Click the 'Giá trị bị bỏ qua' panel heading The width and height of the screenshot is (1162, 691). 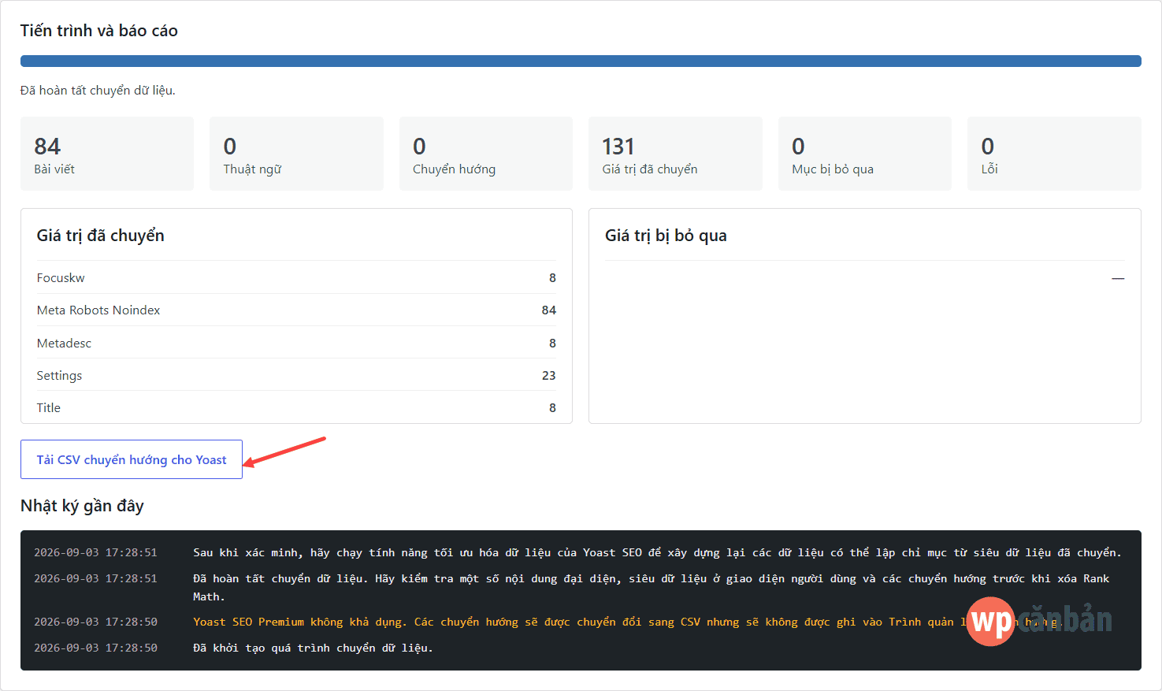[x=666, y=236]
